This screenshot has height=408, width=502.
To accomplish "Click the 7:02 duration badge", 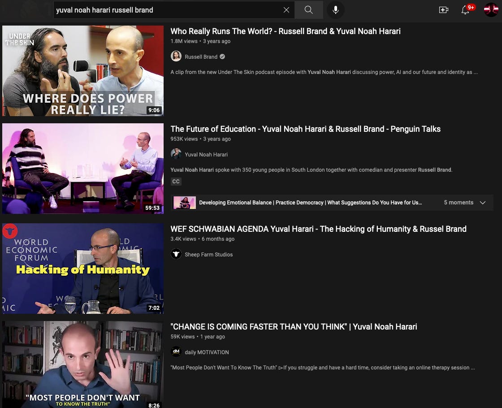I will [x=154, y=308].
